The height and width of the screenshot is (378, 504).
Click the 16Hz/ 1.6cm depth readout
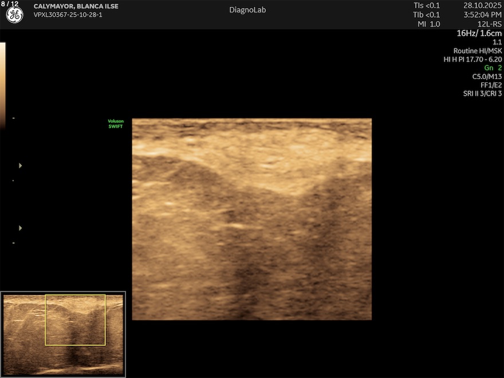pos(479,33)
